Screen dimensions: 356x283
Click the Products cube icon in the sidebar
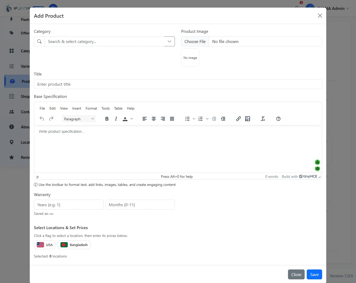(12, 81)
